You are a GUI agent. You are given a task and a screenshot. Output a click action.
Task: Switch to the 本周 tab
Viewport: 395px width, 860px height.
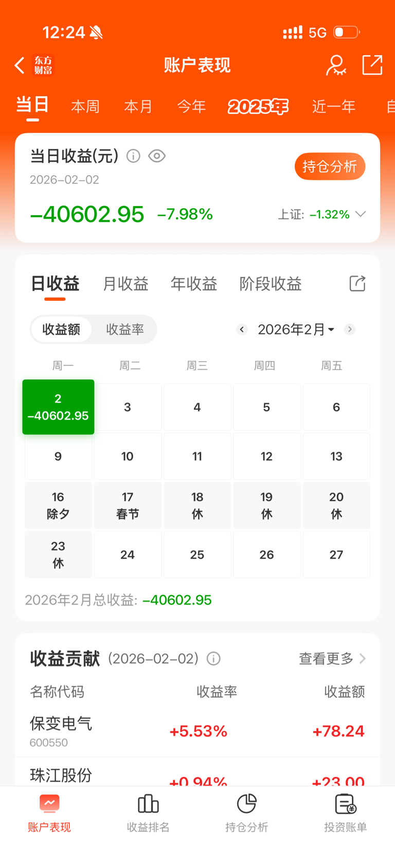[x=85, y=107]
